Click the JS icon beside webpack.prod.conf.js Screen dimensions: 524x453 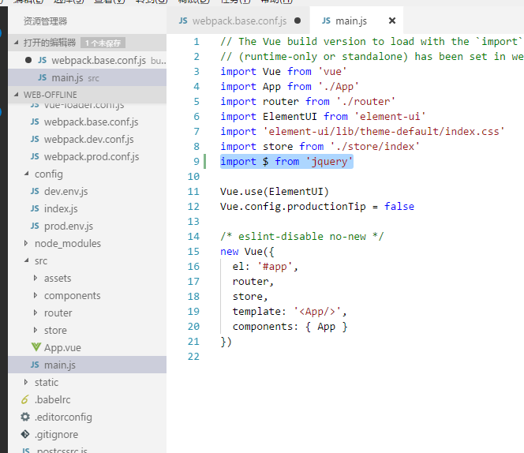(35, 156)
